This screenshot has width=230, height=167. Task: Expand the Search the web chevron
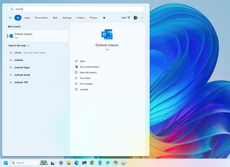(x=66, y=45)
